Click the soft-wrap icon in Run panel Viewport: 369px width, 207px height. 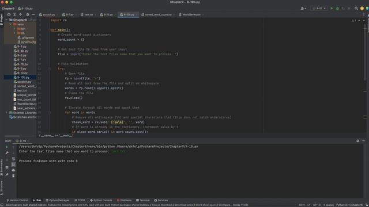pyautogui.click(x=13, y=159)
